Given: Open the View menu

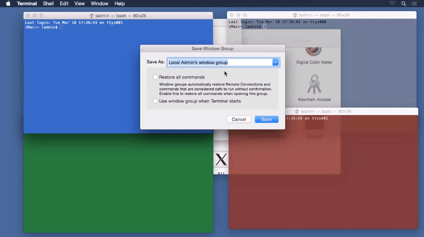Looking at the screenshot, I should pyautogui.click(x=79, y=4).
